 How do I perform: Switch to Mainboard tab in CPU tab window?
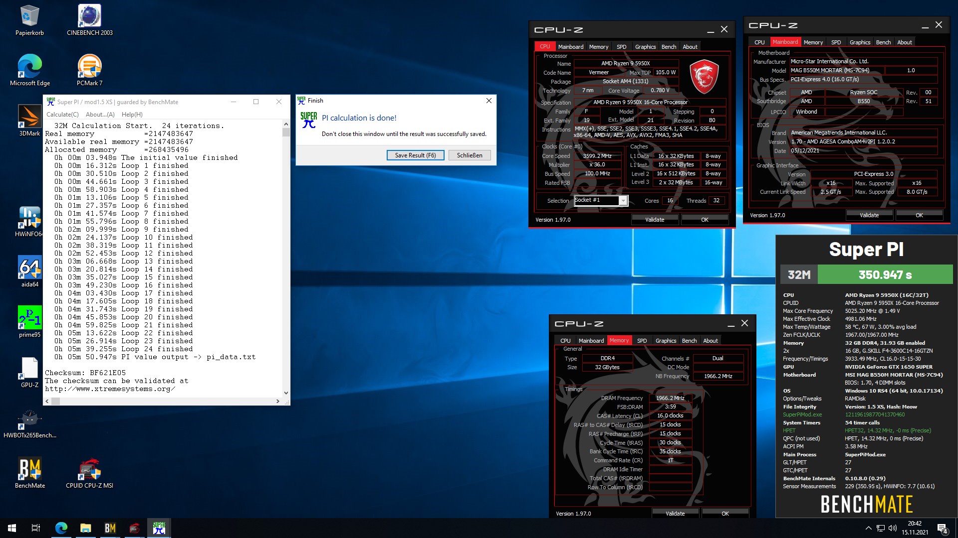(570, 47)
